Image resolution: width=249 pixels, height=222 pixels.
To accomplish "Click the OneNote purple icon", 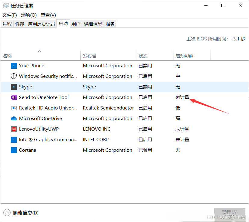I will coord(14,97).
